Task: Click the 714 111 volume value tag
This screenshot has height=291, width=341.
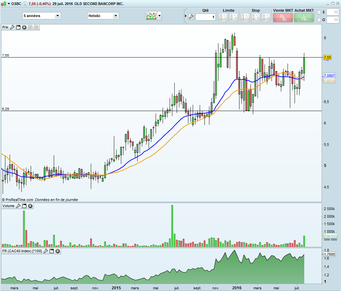Action: click(x=330, y=236)
